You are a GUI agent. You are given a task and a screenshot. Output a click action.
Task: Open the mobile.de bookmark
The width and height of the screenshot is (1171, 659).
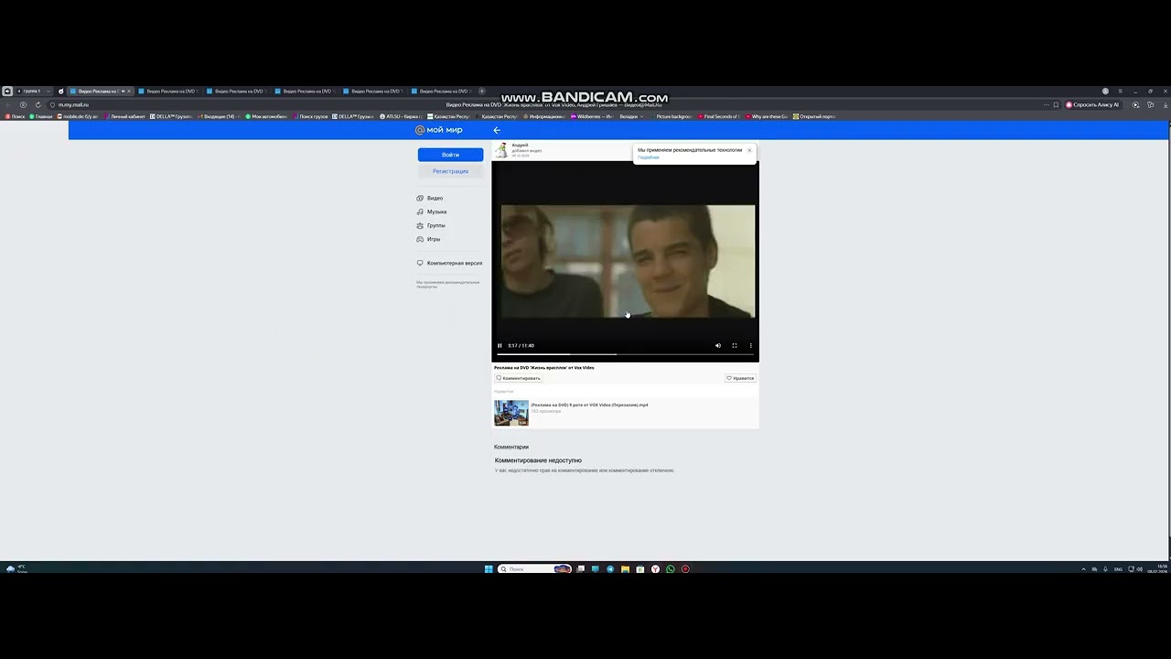[78, 116]
